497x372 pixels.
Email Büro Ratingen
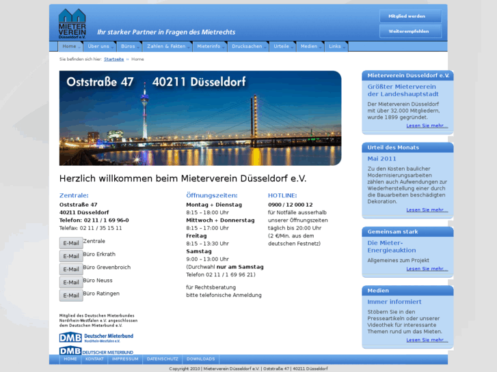(x=71, y=296)
